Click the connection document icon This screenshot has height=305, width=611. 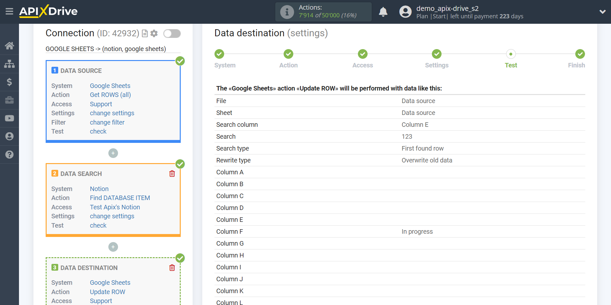pyautogui.click(x=145, y=33)
